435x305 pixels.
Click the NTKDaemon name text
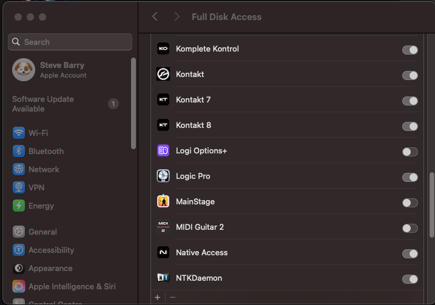click(199, 278)
